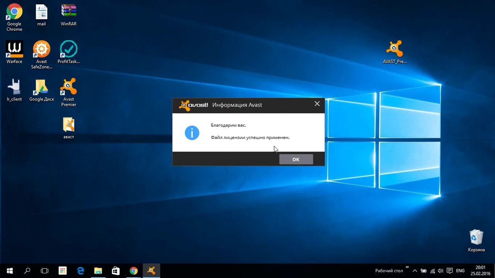Click the avast! logo in dialog title
The image size is (495, 278).
click(x=193, y=105)
